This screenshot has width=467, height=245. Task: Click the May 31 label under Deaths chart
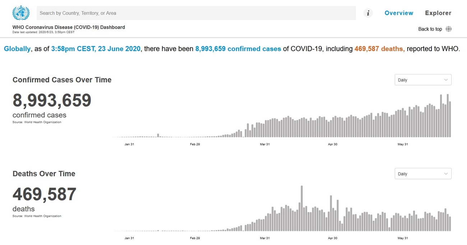point(403,238)
